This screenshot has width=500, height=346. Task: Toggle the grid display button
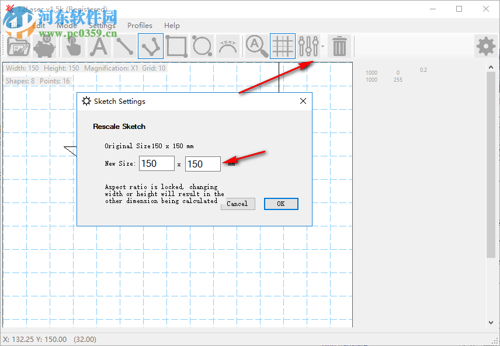[x=283, y=47]
